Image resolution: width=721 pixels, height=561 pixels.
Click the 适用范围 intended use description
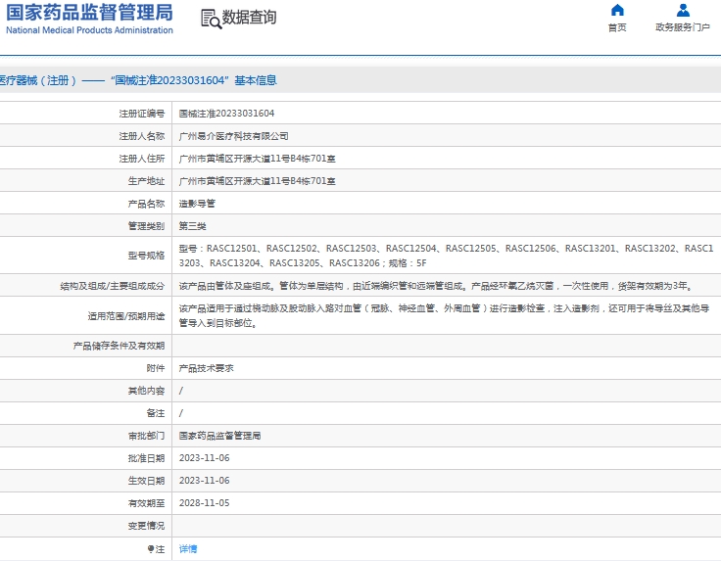pyautogui.click(x=444, y=315)
